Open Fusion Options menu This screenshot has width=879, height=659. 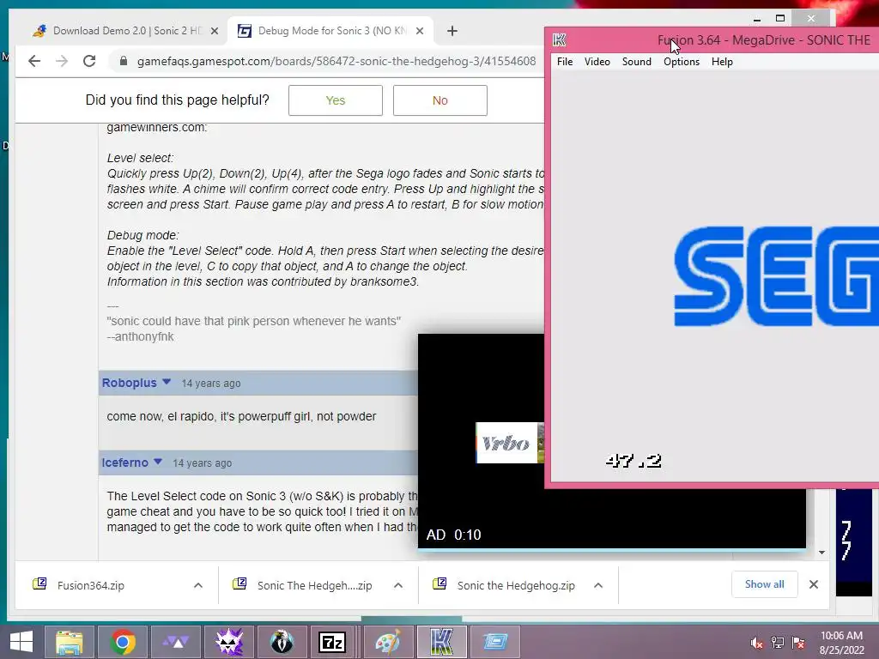pyautogui.click(x=682, y=62)
